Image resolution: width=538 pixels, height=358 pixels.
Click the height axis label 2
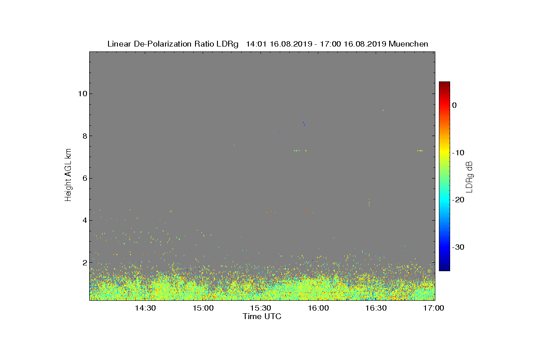pos(84,262)
